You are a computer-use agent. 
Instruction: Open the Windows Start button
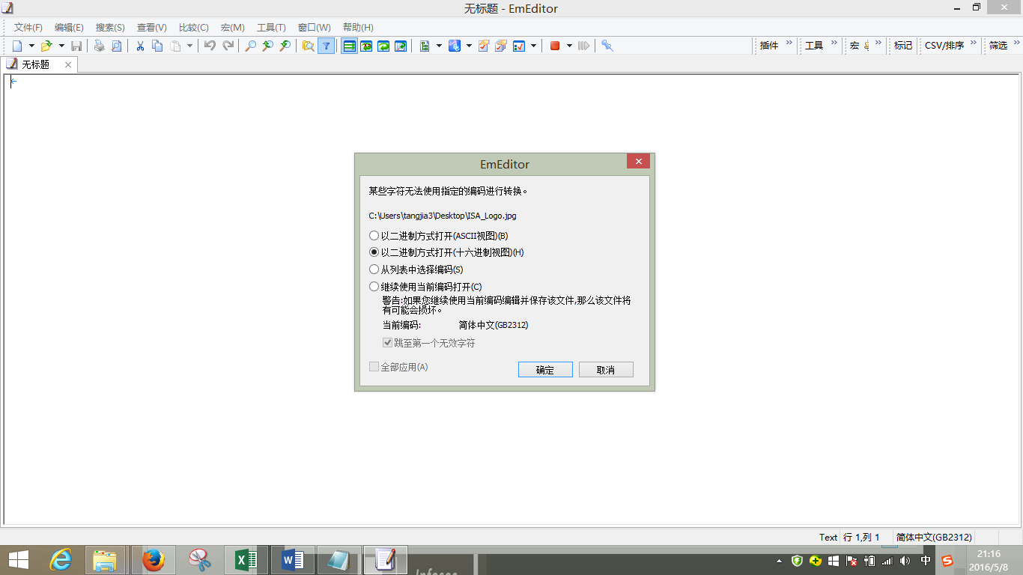click(18, 559)
